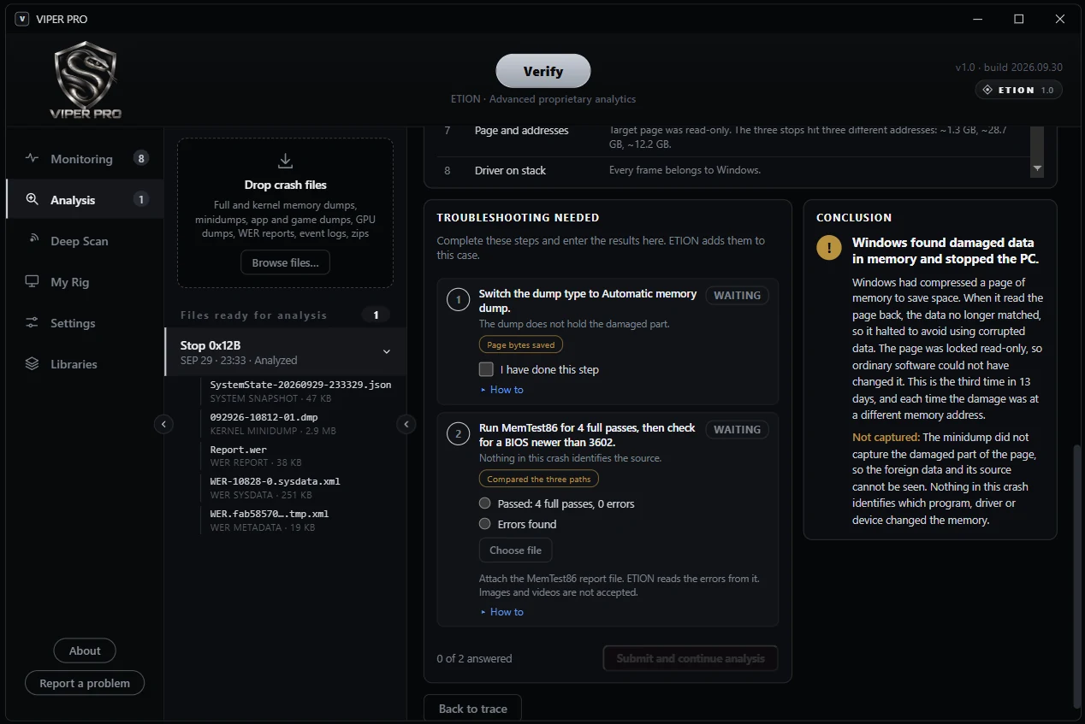Click step 2 WAITING status label
The height and width of the screenshot is (724, 1085).
click(737, 430)
